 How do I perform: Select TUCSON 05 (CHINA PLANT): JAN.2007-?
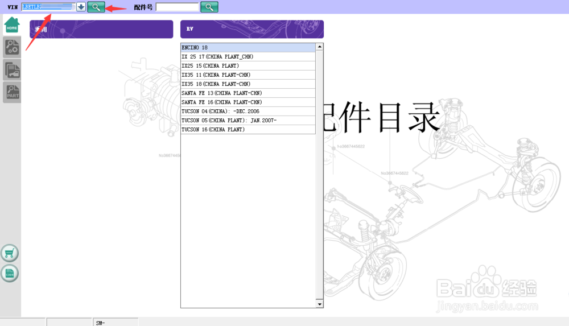pos(248,120)
